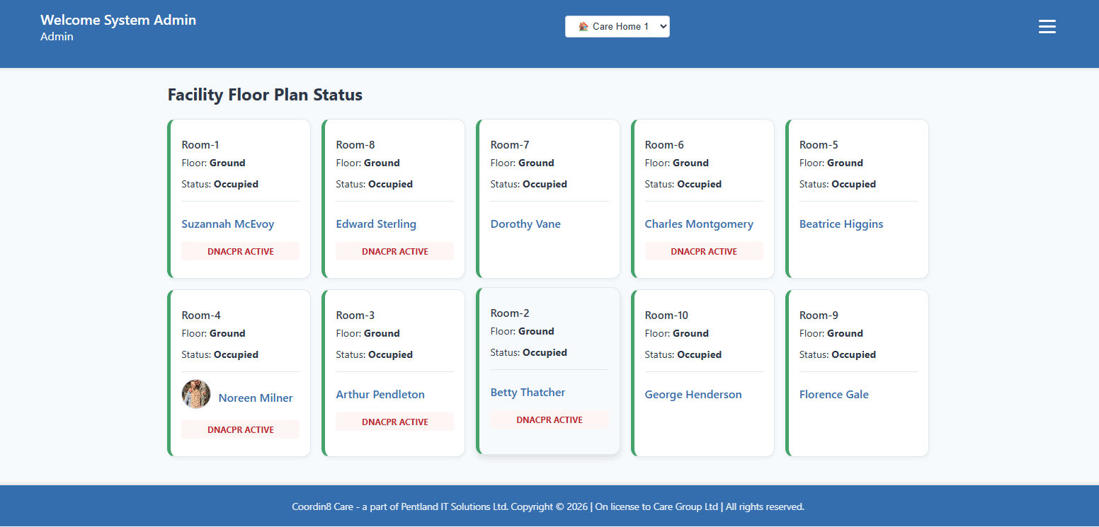Open resident Charles Montgomery
1099x527 pixels.
[x=699, y=224]
